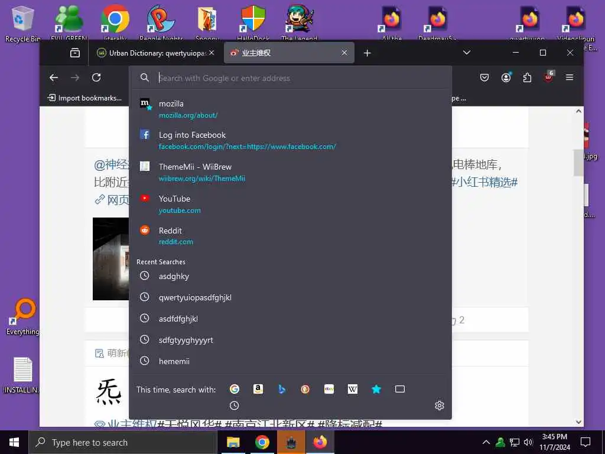Screen dimensions: 605x454
Task: Select the Everything search desktop shortcut
Action: pyautogui.click(x=23, y=317)
